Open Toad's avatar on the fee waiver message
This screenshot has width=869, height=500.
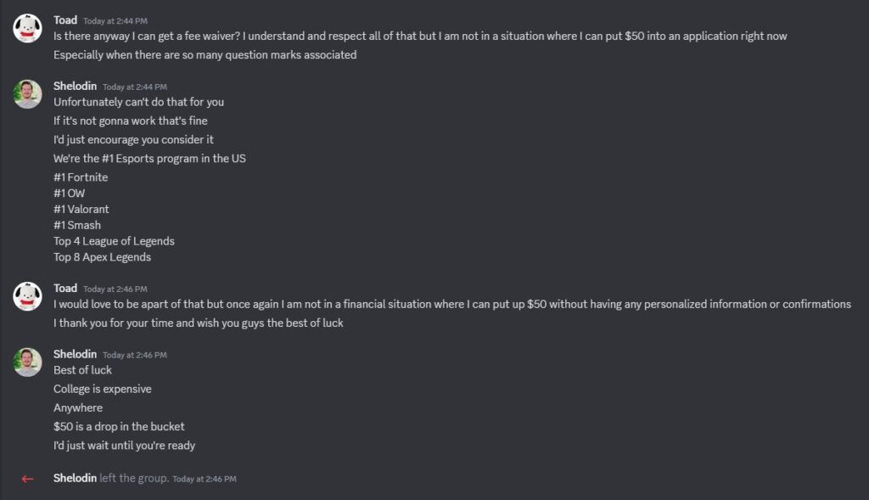pos(27,28)
